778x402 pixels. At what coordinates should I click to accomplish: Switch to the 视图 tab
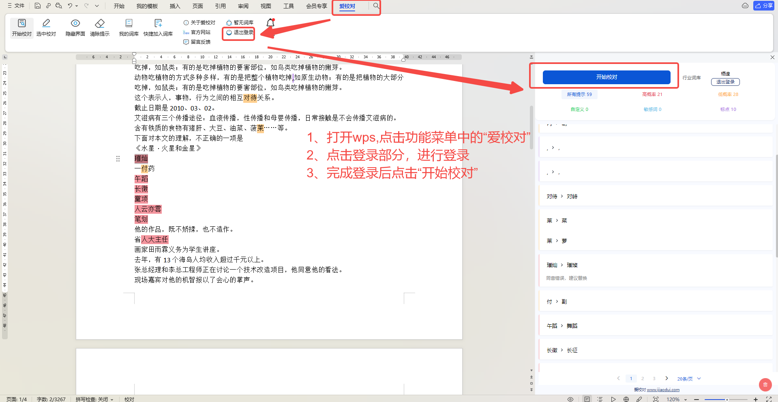(x=266, y=6)
